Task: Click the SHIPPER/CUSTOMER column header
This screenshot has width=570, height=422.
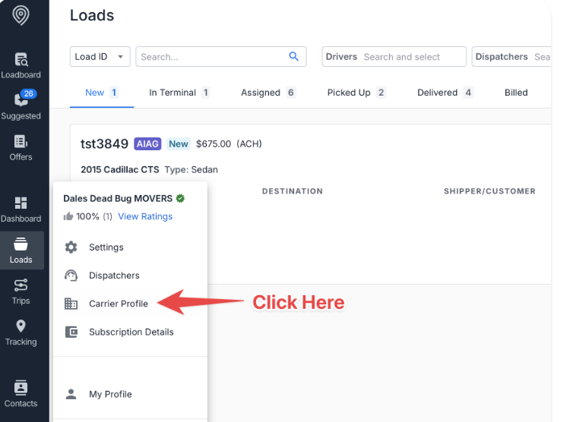Action: pos(489,191)
